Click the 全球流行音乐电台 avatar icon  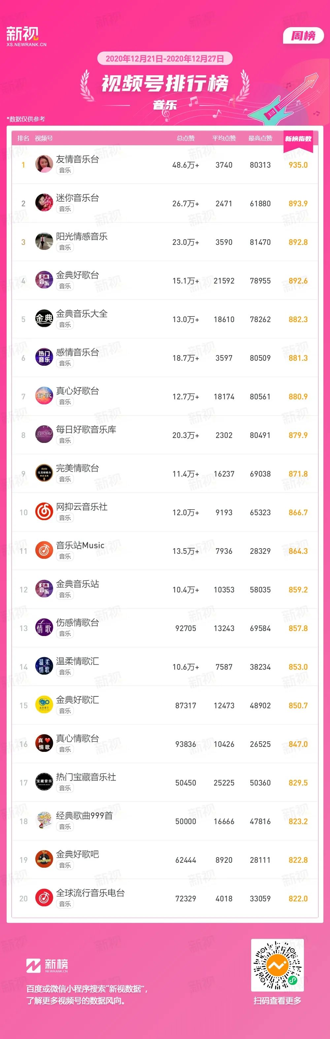[x=44, y=898]
